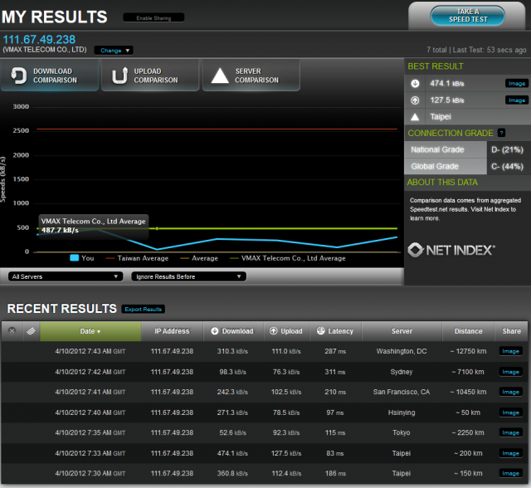The width and height of the screenshot is (531, 488).
Task: Click the 210 ms latency value
Action: (x=335, y=392)
